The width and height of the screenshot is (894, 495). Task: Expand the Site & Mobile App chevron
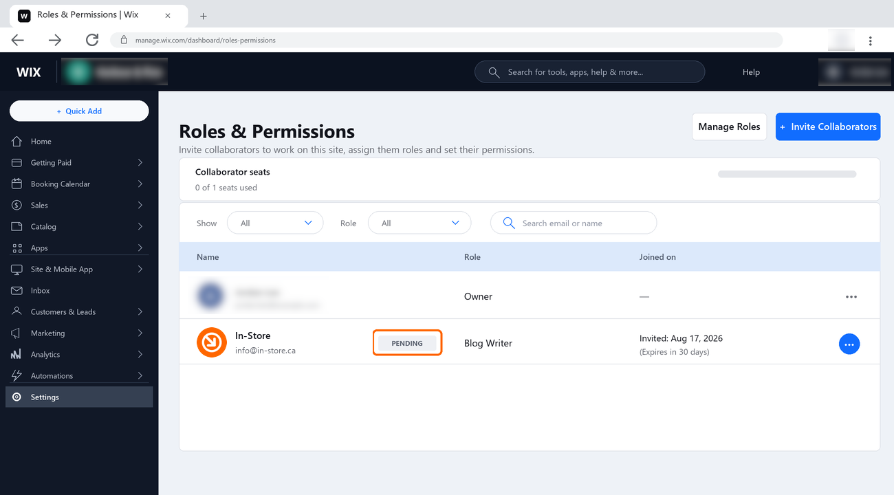coord(140,269)
